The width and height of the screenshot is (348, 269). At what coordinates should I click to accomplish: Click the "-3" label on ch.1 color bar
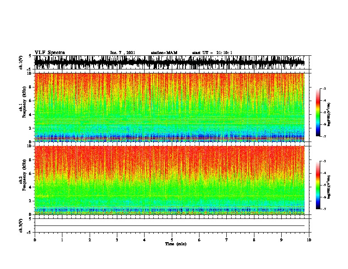tap(324, 88)
